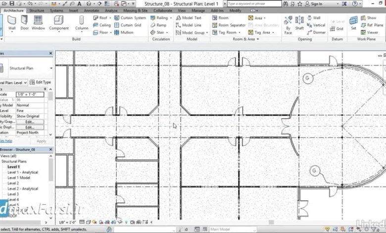The height and width of the screenshot is (233, 386).
Task: Open the work plane Viewer
Action: pos(369,33)
